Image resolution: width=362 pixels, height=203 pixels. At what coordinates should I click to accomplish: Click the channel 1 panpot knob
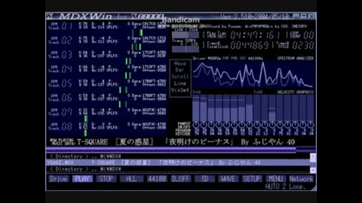pos(196,125)
